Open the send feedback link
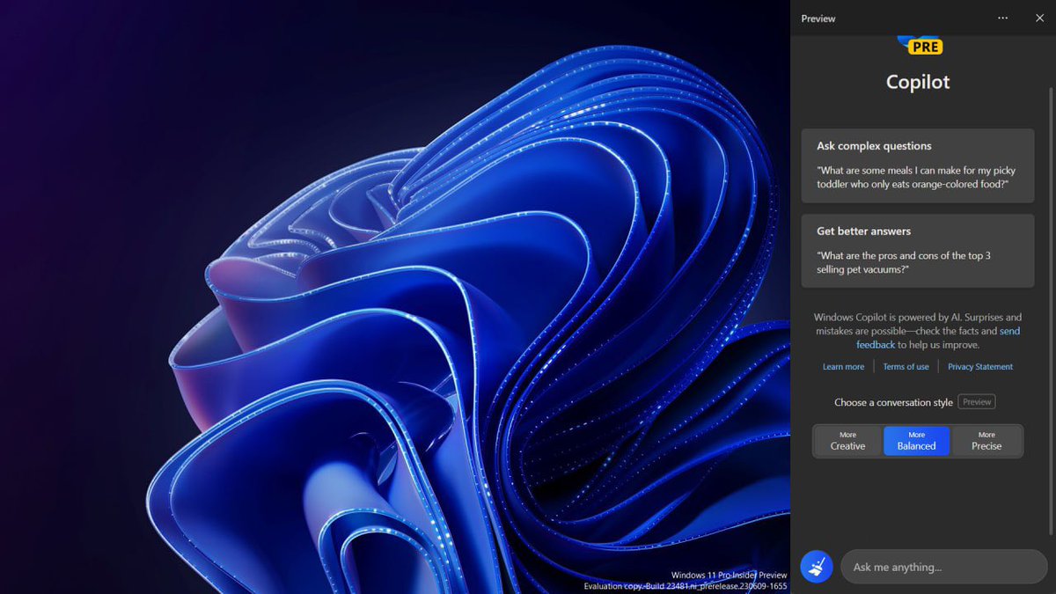Screen dimensions: 1056x594 1009,331
